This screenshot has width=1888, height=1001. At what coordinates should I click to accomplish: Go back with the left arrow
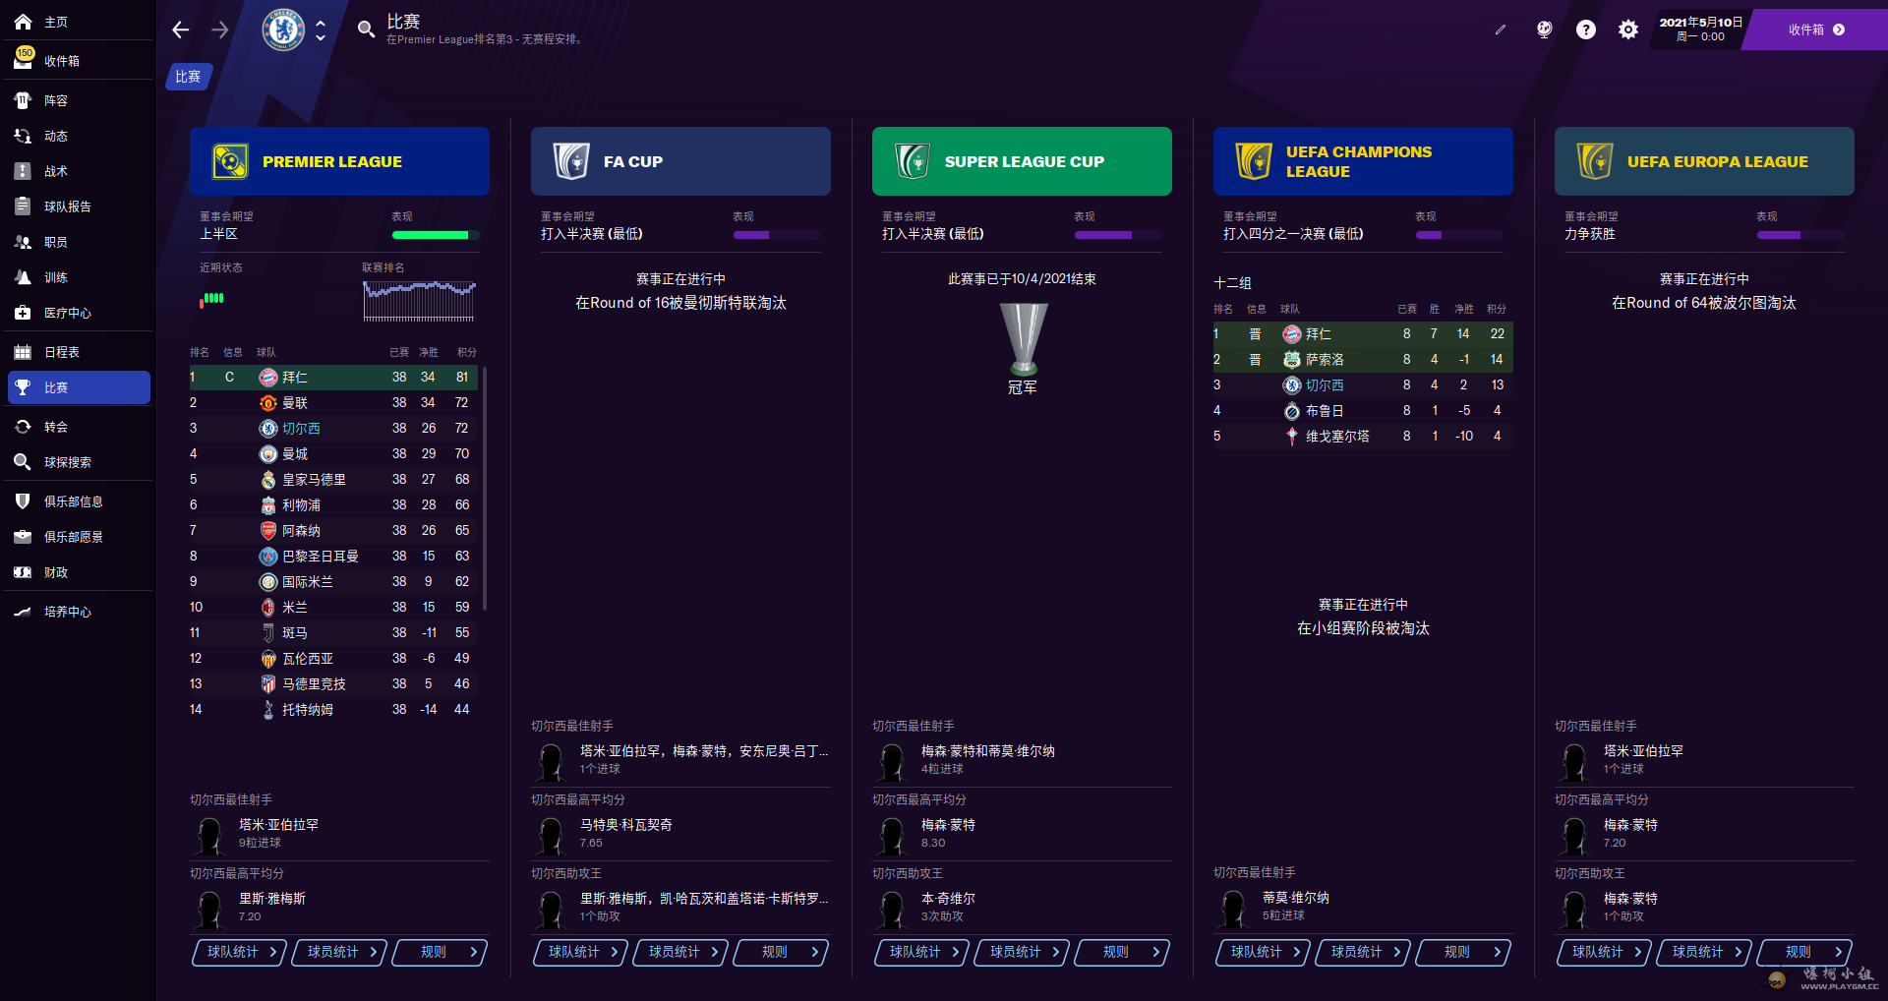click(x=181, y=29)
